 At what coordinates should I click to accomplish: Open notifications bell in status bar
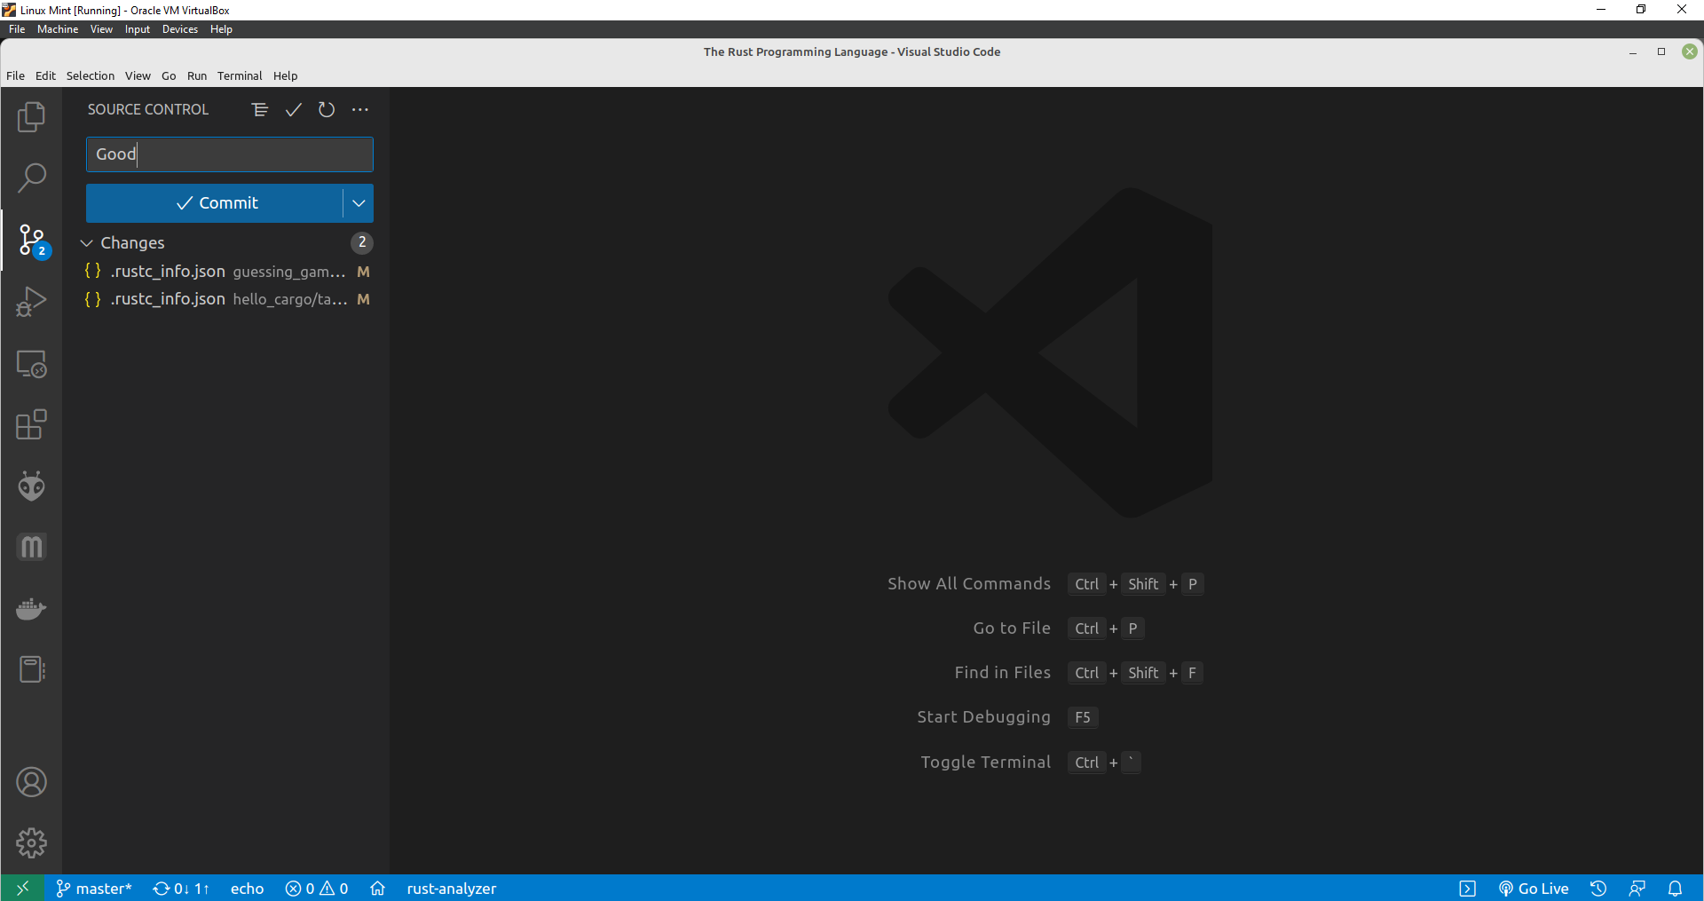(x=1675, y=888)
